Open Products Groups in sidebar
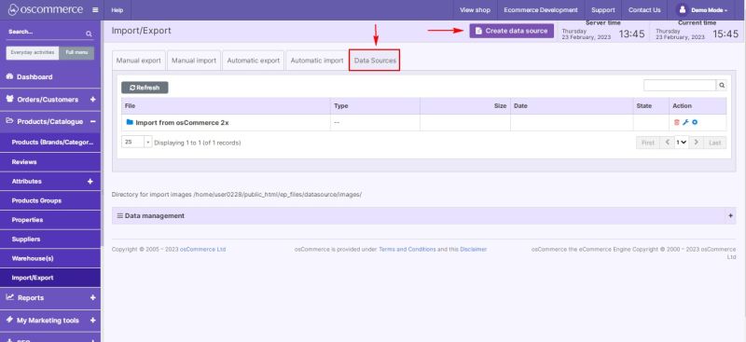This screenshot has width=746, height=342. [50, 200]
